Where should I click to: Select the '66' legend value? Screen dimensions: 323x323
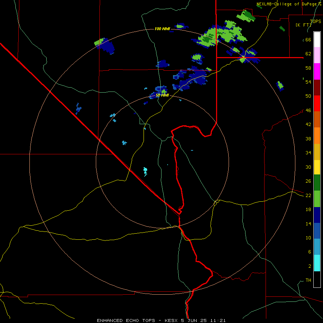tap(308, 40)
